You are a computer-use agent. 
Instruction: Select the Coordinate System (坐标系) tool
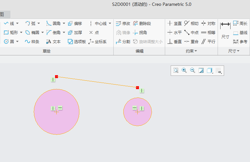pos(97,41)
